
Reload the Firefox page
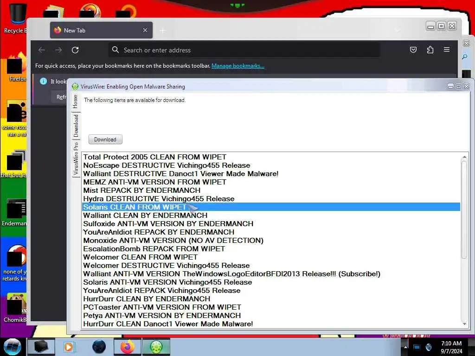pos(75,50)
